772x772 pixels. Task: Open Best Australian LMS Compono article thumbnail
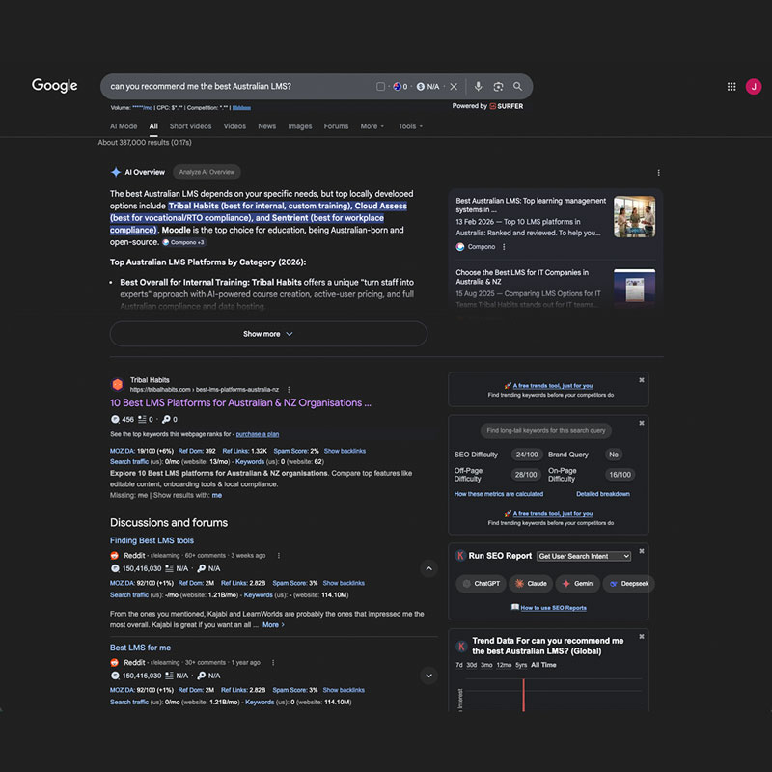[634, 216]
